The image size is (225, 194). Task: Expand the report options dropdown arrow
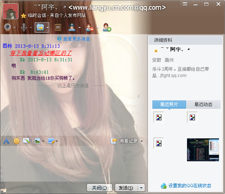point(79,27)
